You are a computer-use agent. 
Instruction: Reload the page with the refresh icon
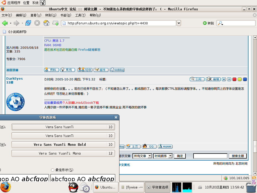pyautogui.click(x=28, y=23)
